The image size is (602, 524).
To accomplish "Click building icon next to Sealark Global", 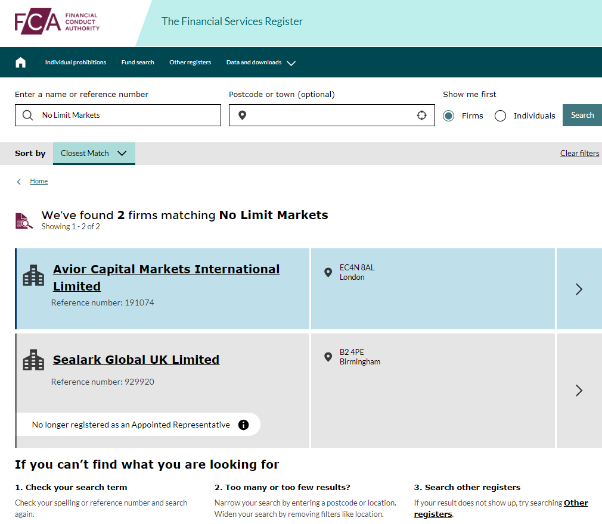I will [33, 360].
